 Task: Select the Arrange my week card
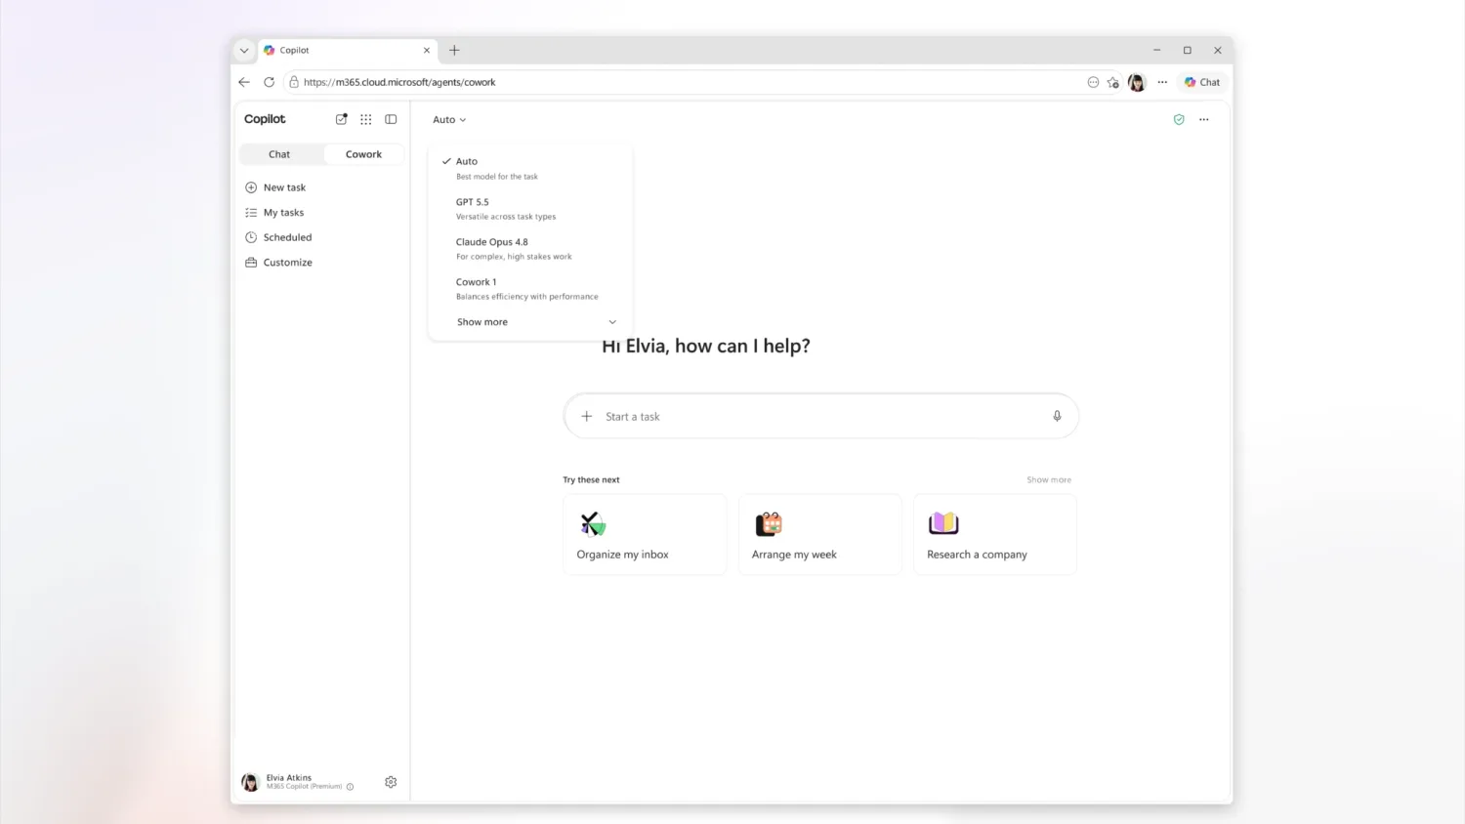[819, 534]
